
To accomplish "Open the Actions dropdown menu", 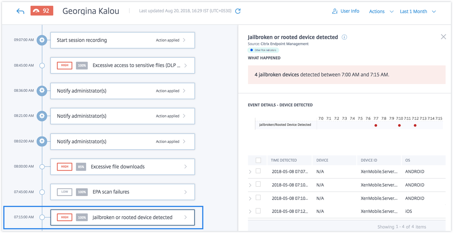I will tap(381, 11).
